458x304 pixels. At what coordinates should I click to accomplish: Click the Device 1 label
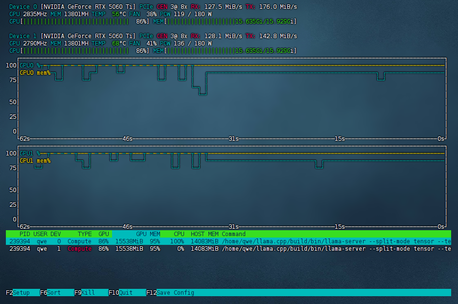(x=23, y=36)
